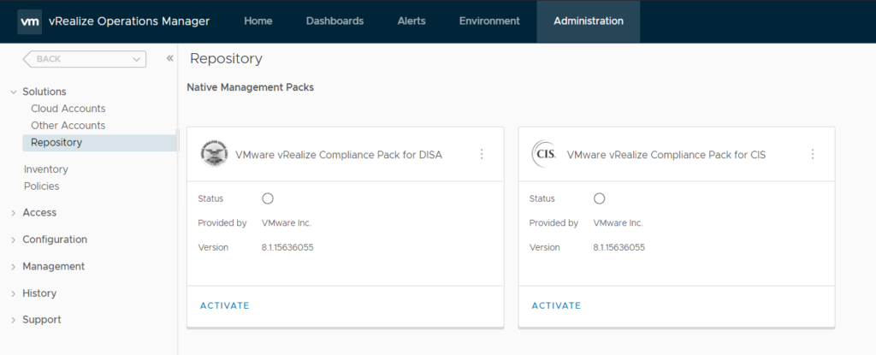Open Policies in sidebar

tap(41, 186)
